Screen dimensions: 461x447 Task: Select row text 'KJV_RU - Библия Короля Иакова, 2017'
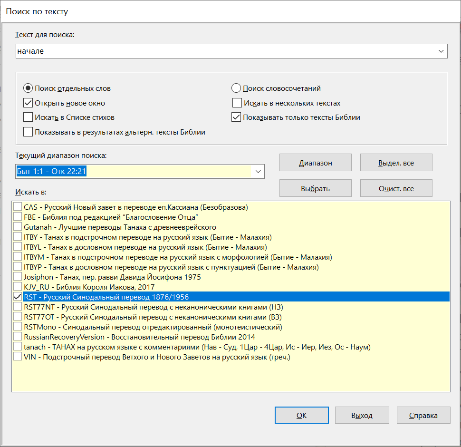point(89,287)
